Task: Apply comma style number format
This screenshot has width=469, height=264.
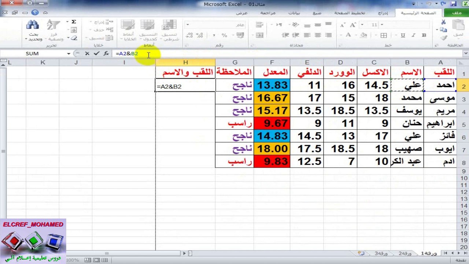Action: [x=214, y=35]
